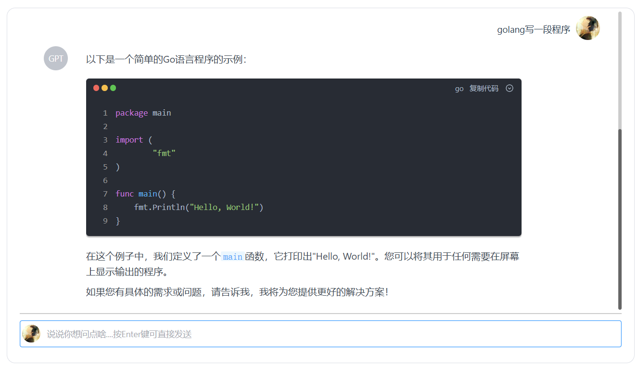Click line number 1 in the code

[105, 113]
